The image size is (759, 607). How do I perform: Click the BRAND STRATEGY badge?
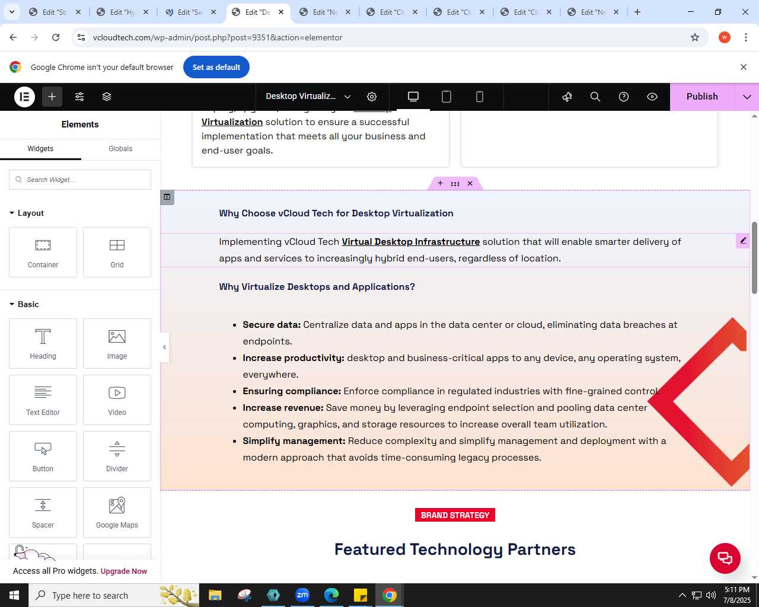coord(455,515)
